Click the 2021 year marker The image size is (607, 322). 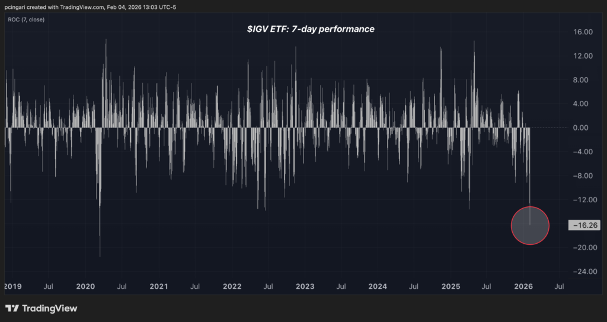coord(159,286)
